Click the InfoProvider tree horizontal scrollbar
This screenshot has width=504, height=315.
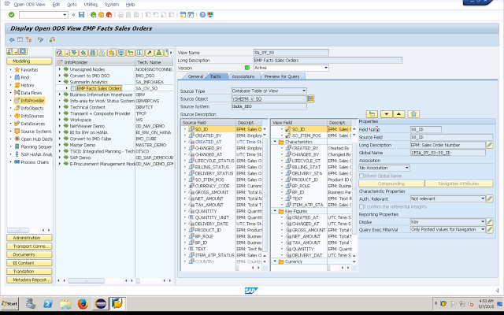(86, 281)
